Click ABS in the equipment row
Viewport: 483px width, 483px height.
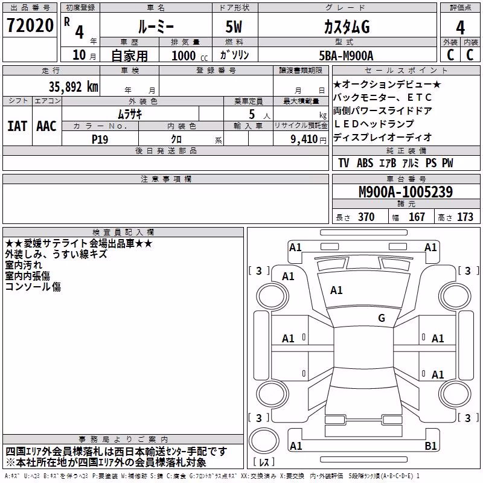click(365, 162)
